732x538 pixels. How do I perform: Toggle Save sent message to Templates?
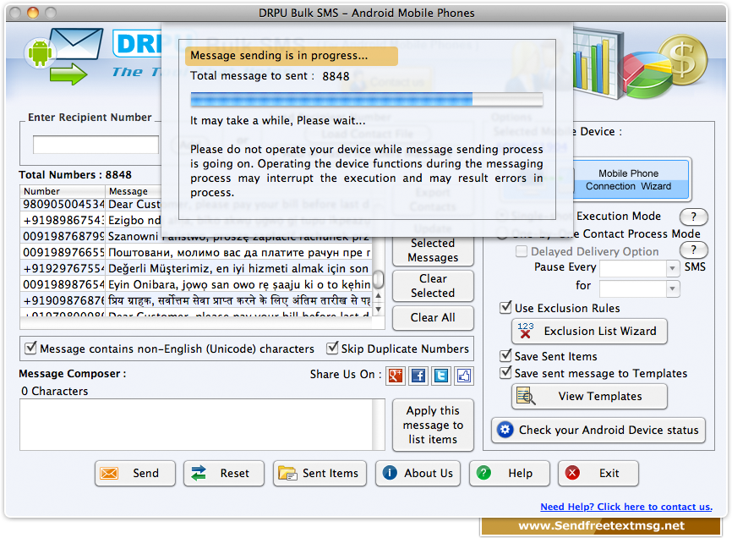[x=505, y=373]
